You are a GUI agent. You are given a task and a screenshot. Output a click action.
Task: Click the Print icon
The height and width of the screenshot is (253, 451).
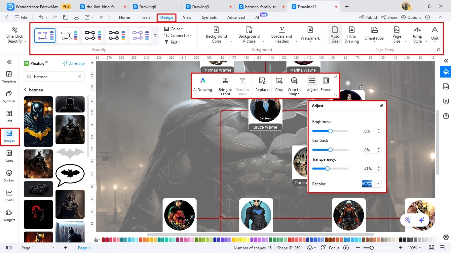pos(76,17)
